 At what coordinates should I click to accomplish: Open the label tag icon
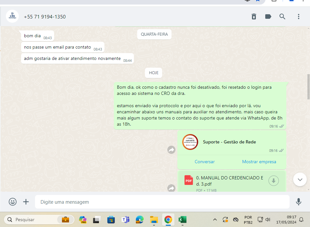click(x=268, y=17)
